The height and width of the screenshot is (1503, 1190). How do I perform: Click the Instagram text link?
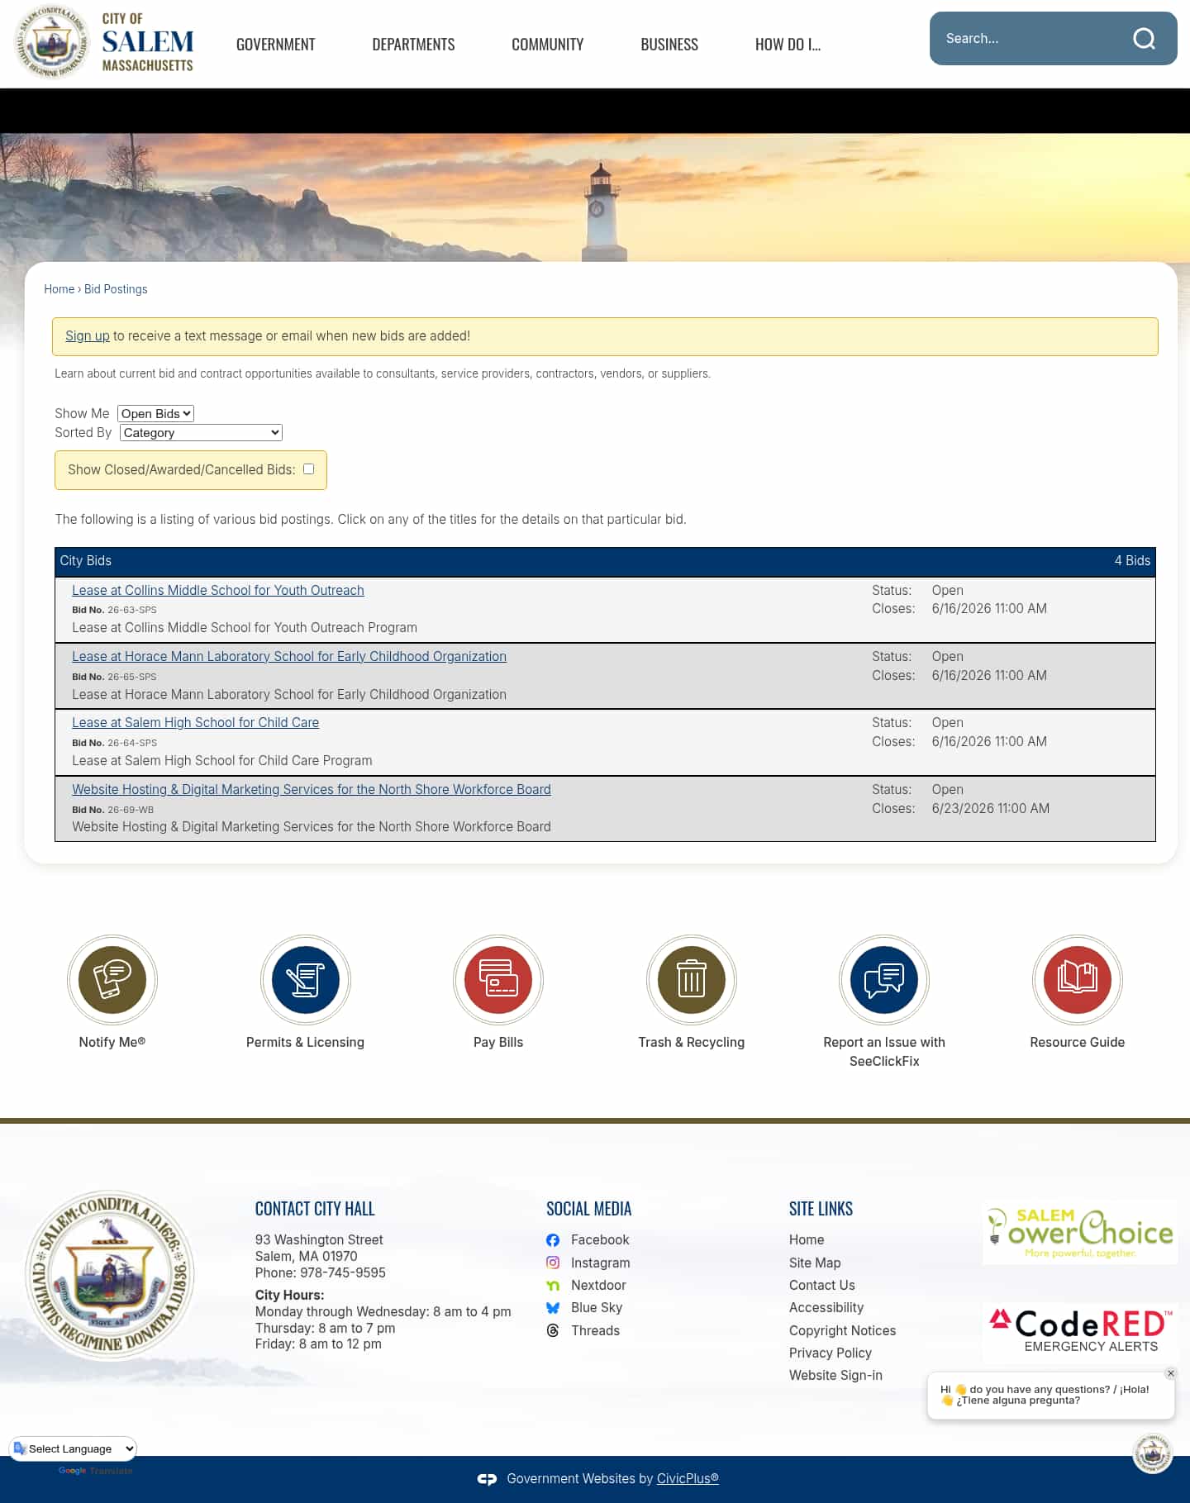601,1263
